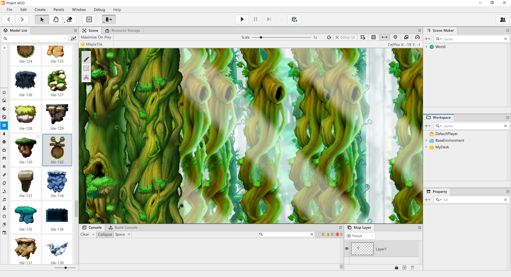511x277 pixels.
Task: Select the hand pan tool
Action: click(x=56, y=19)
